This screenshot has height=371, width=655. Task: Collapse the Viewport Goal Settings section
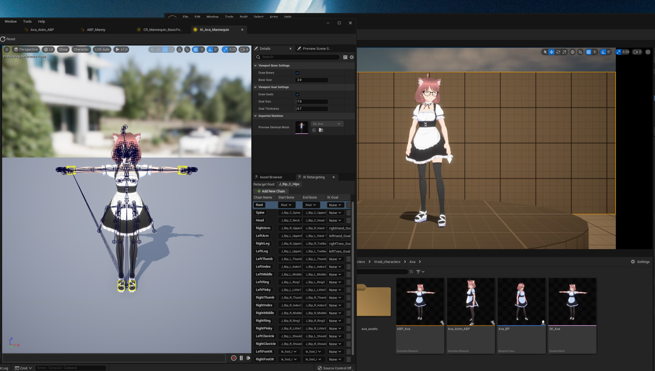[255, 87]
